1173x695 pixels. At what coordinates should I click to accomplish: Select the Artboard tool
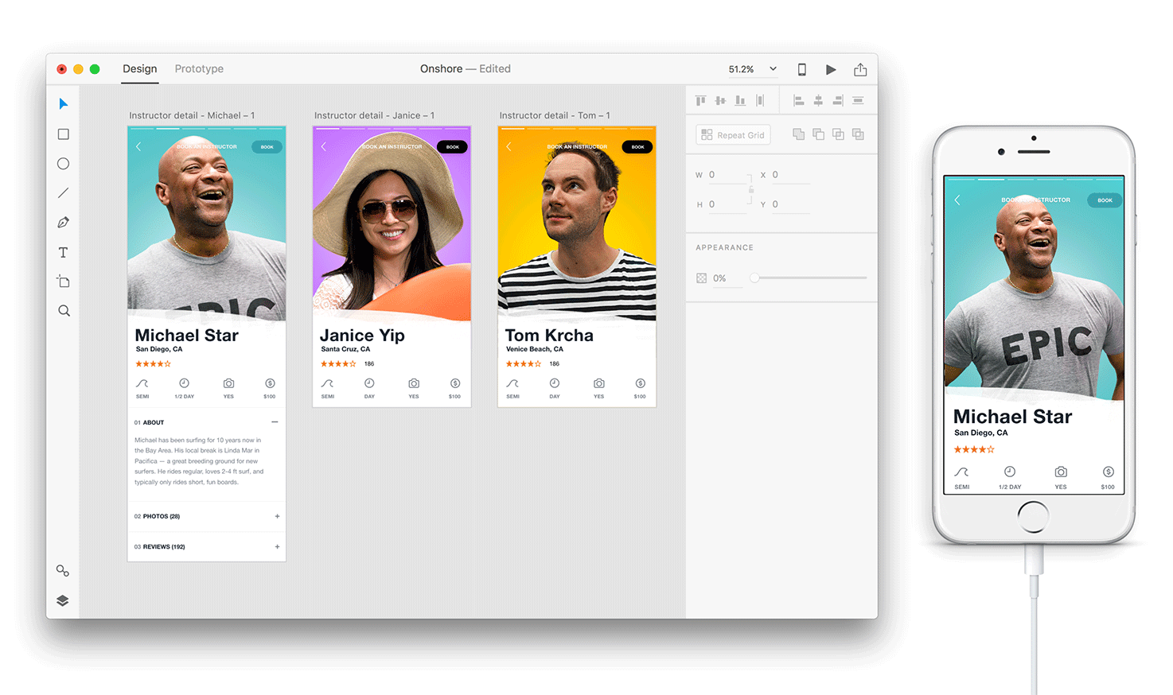[x=64, y=281]
